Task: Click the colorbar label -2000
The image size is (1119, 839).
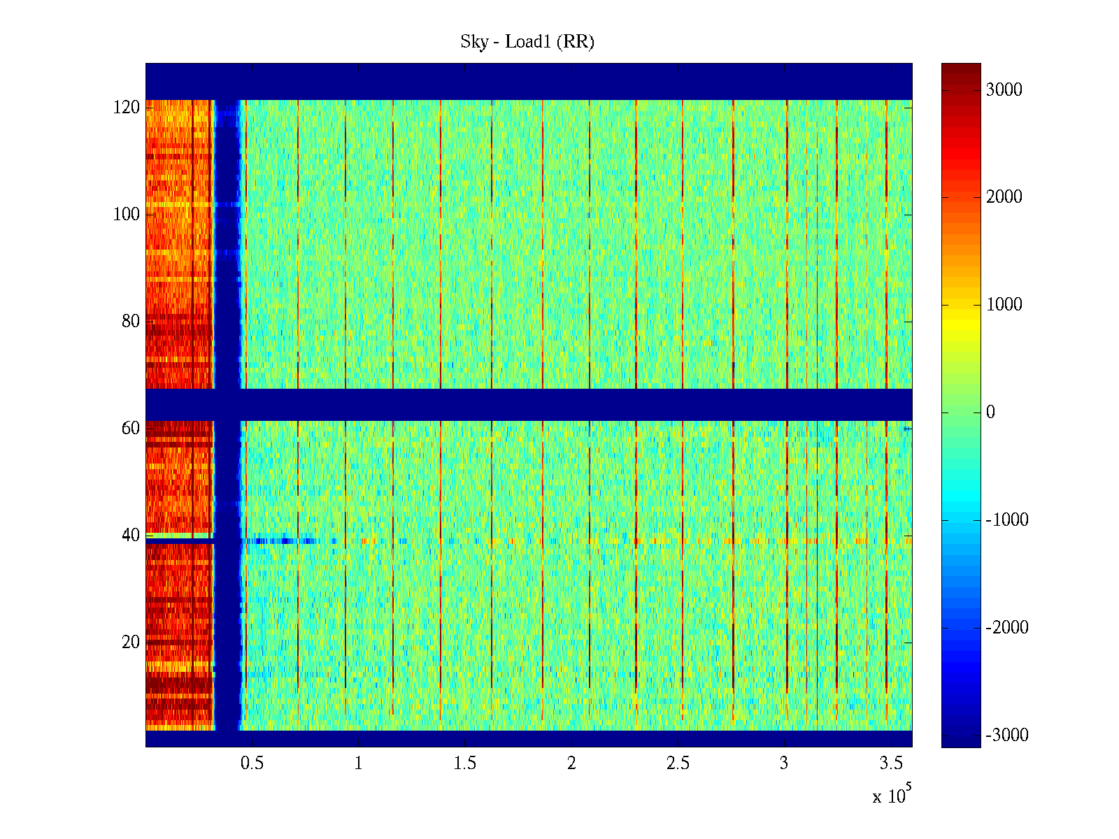Action: [1006, 628]
